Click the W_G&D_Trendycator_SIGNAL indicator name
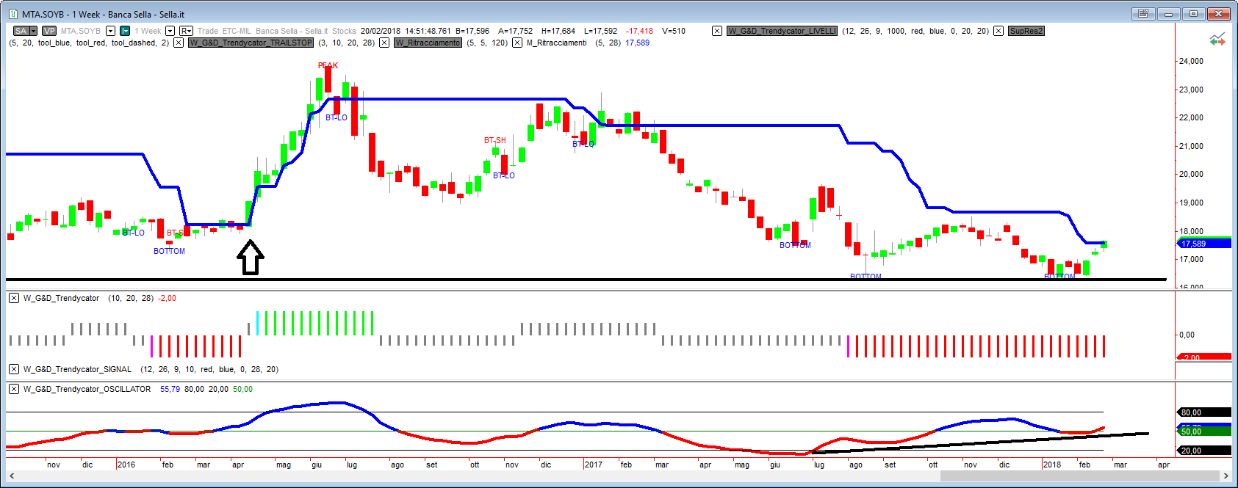This screenshot has height=488, width=1238. [x=77, y=369]
